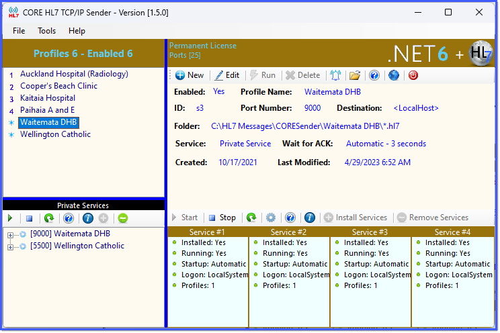Screen dimensions: 500x333
Task: Click green refresh icon in Private Services toolbar
Action: pyautogui.click(x=49, y=219)
